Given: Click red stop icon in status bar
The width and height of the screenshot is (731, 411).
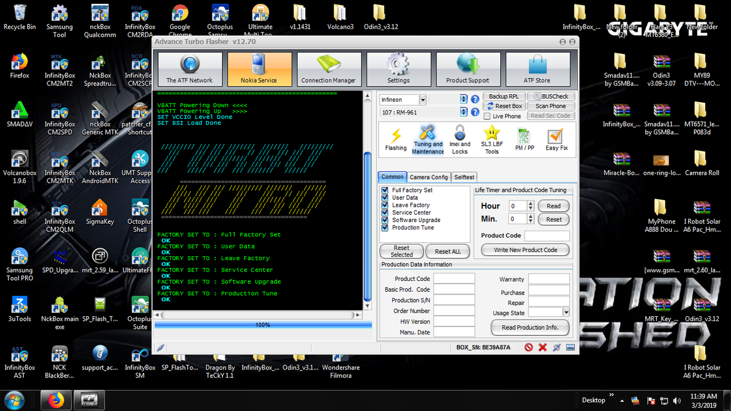Looking at the screenshot, I should click(529, 347).
